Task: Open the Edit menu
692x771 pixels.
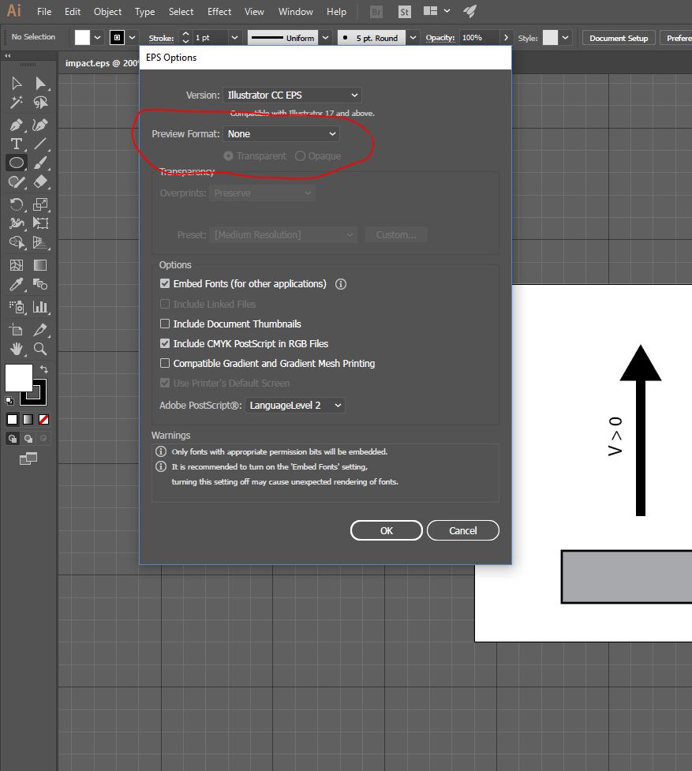Action: click(73, 11)
